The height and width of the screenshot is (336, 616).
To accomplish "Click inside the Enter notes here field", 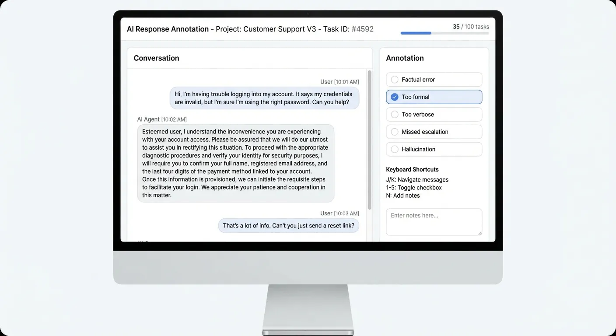I will click(x=434, y=221).
